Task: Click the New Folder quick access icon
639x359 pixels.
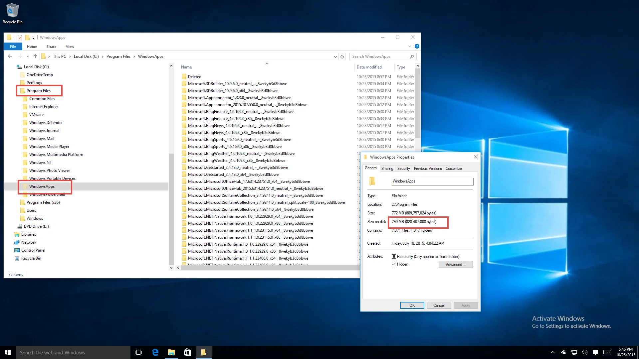Action: [27, 38]
